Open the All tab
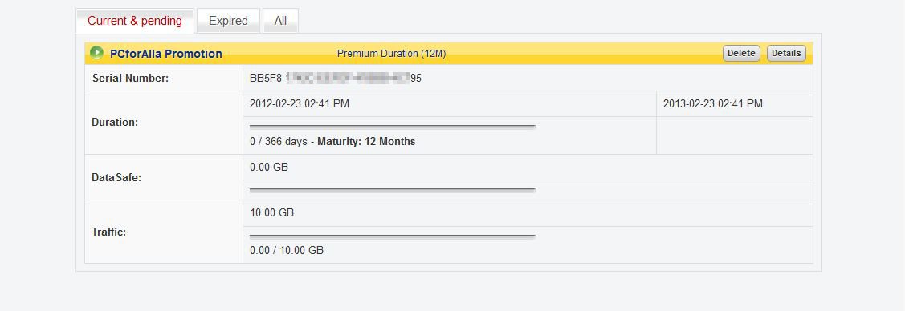The image size is (905, 311). click(280, 21)
